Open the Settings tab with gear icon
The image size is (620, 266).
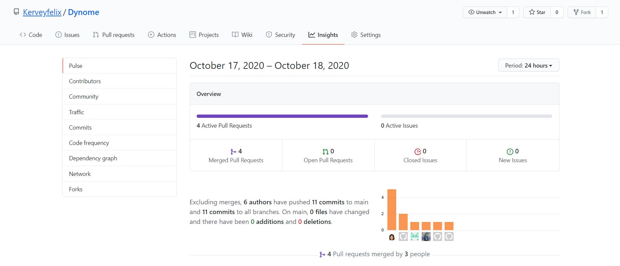(x=366, y=35)
